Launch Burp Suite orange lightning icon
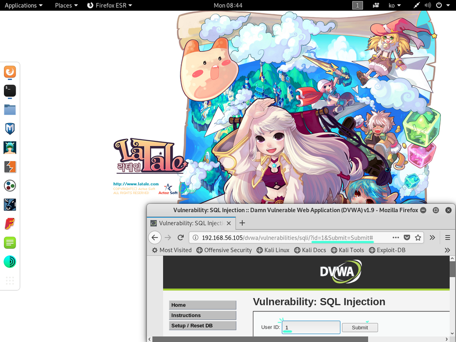456x342 pixels. coord(10,167)
